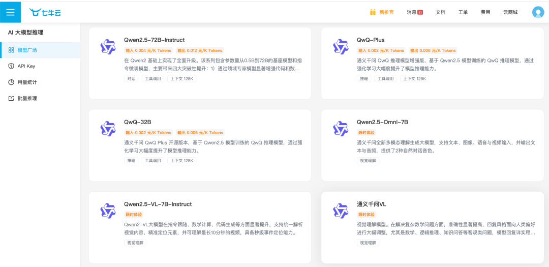The image size is (549, 267).
Task: Click the red 41 message badge
Action: [x=420, y=12]
